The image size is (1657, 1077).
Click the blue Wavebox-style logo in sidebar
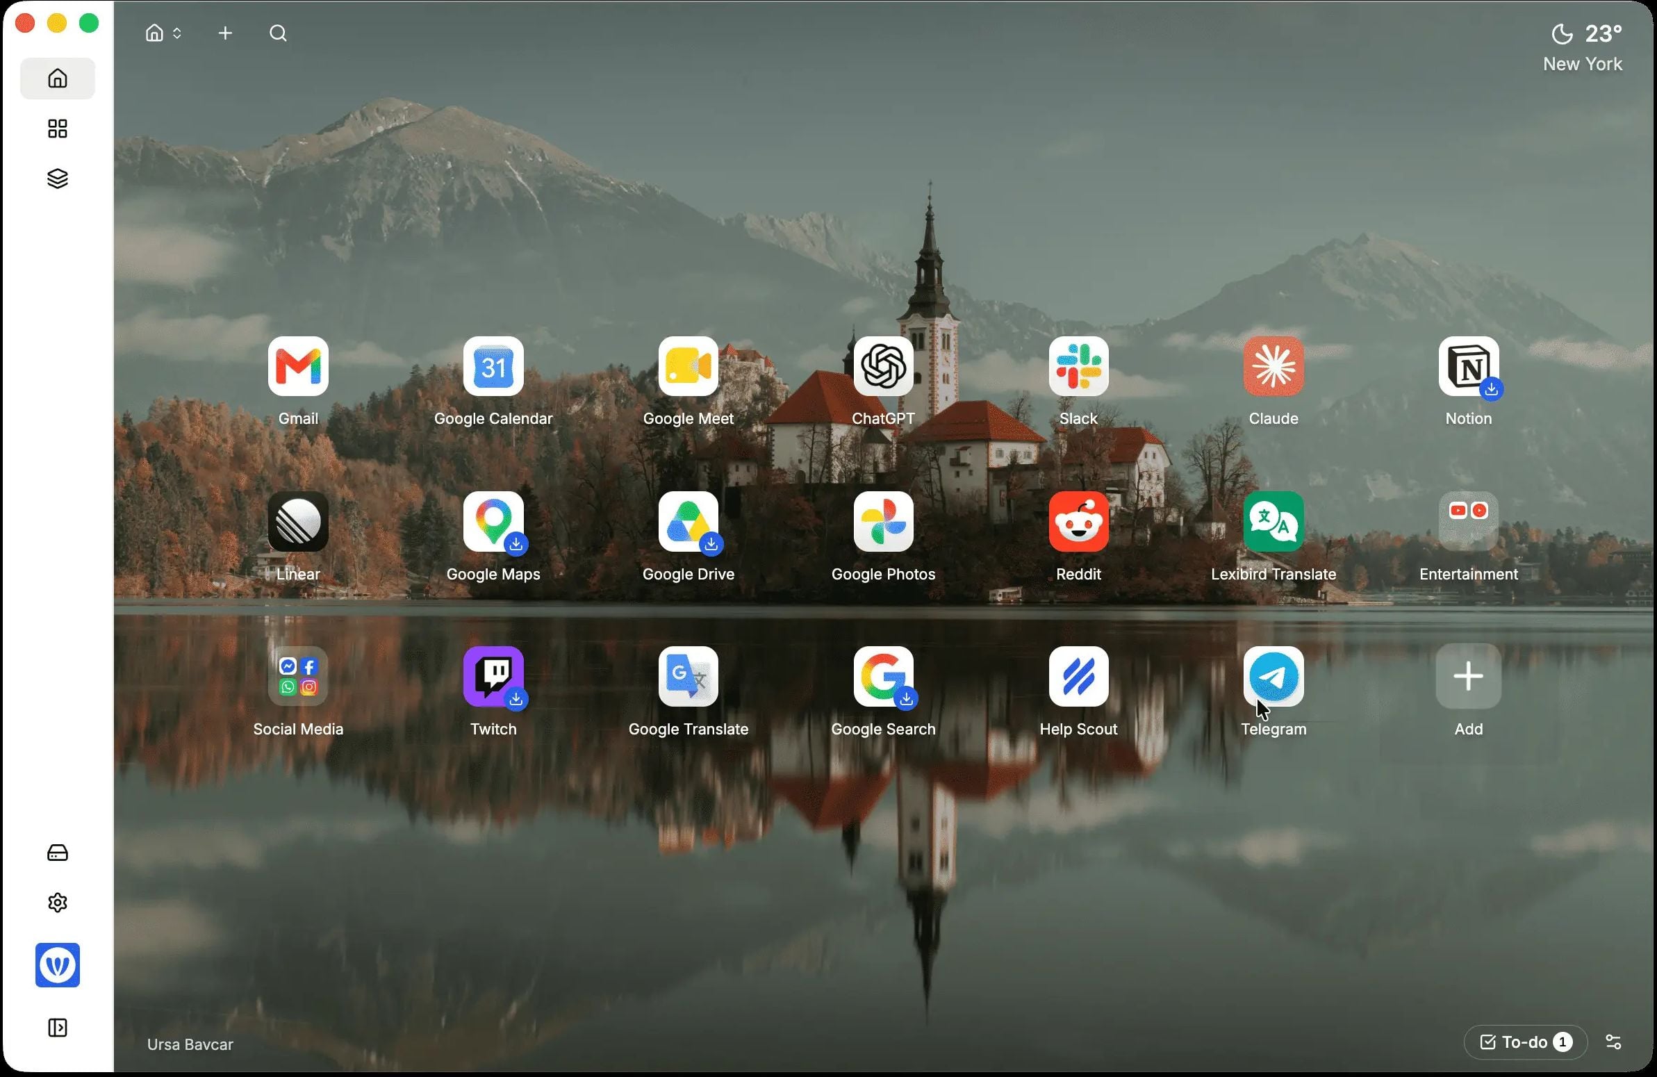[58, 965]
